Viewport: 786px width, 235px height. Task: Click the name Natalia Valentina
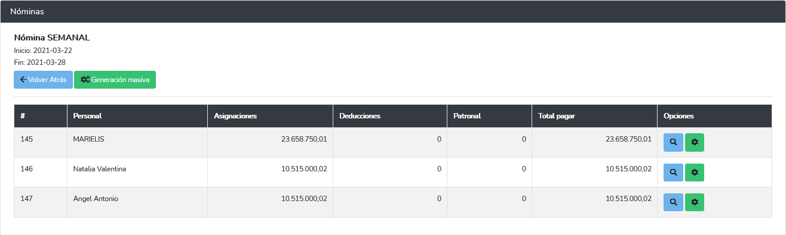click(100, 169)
